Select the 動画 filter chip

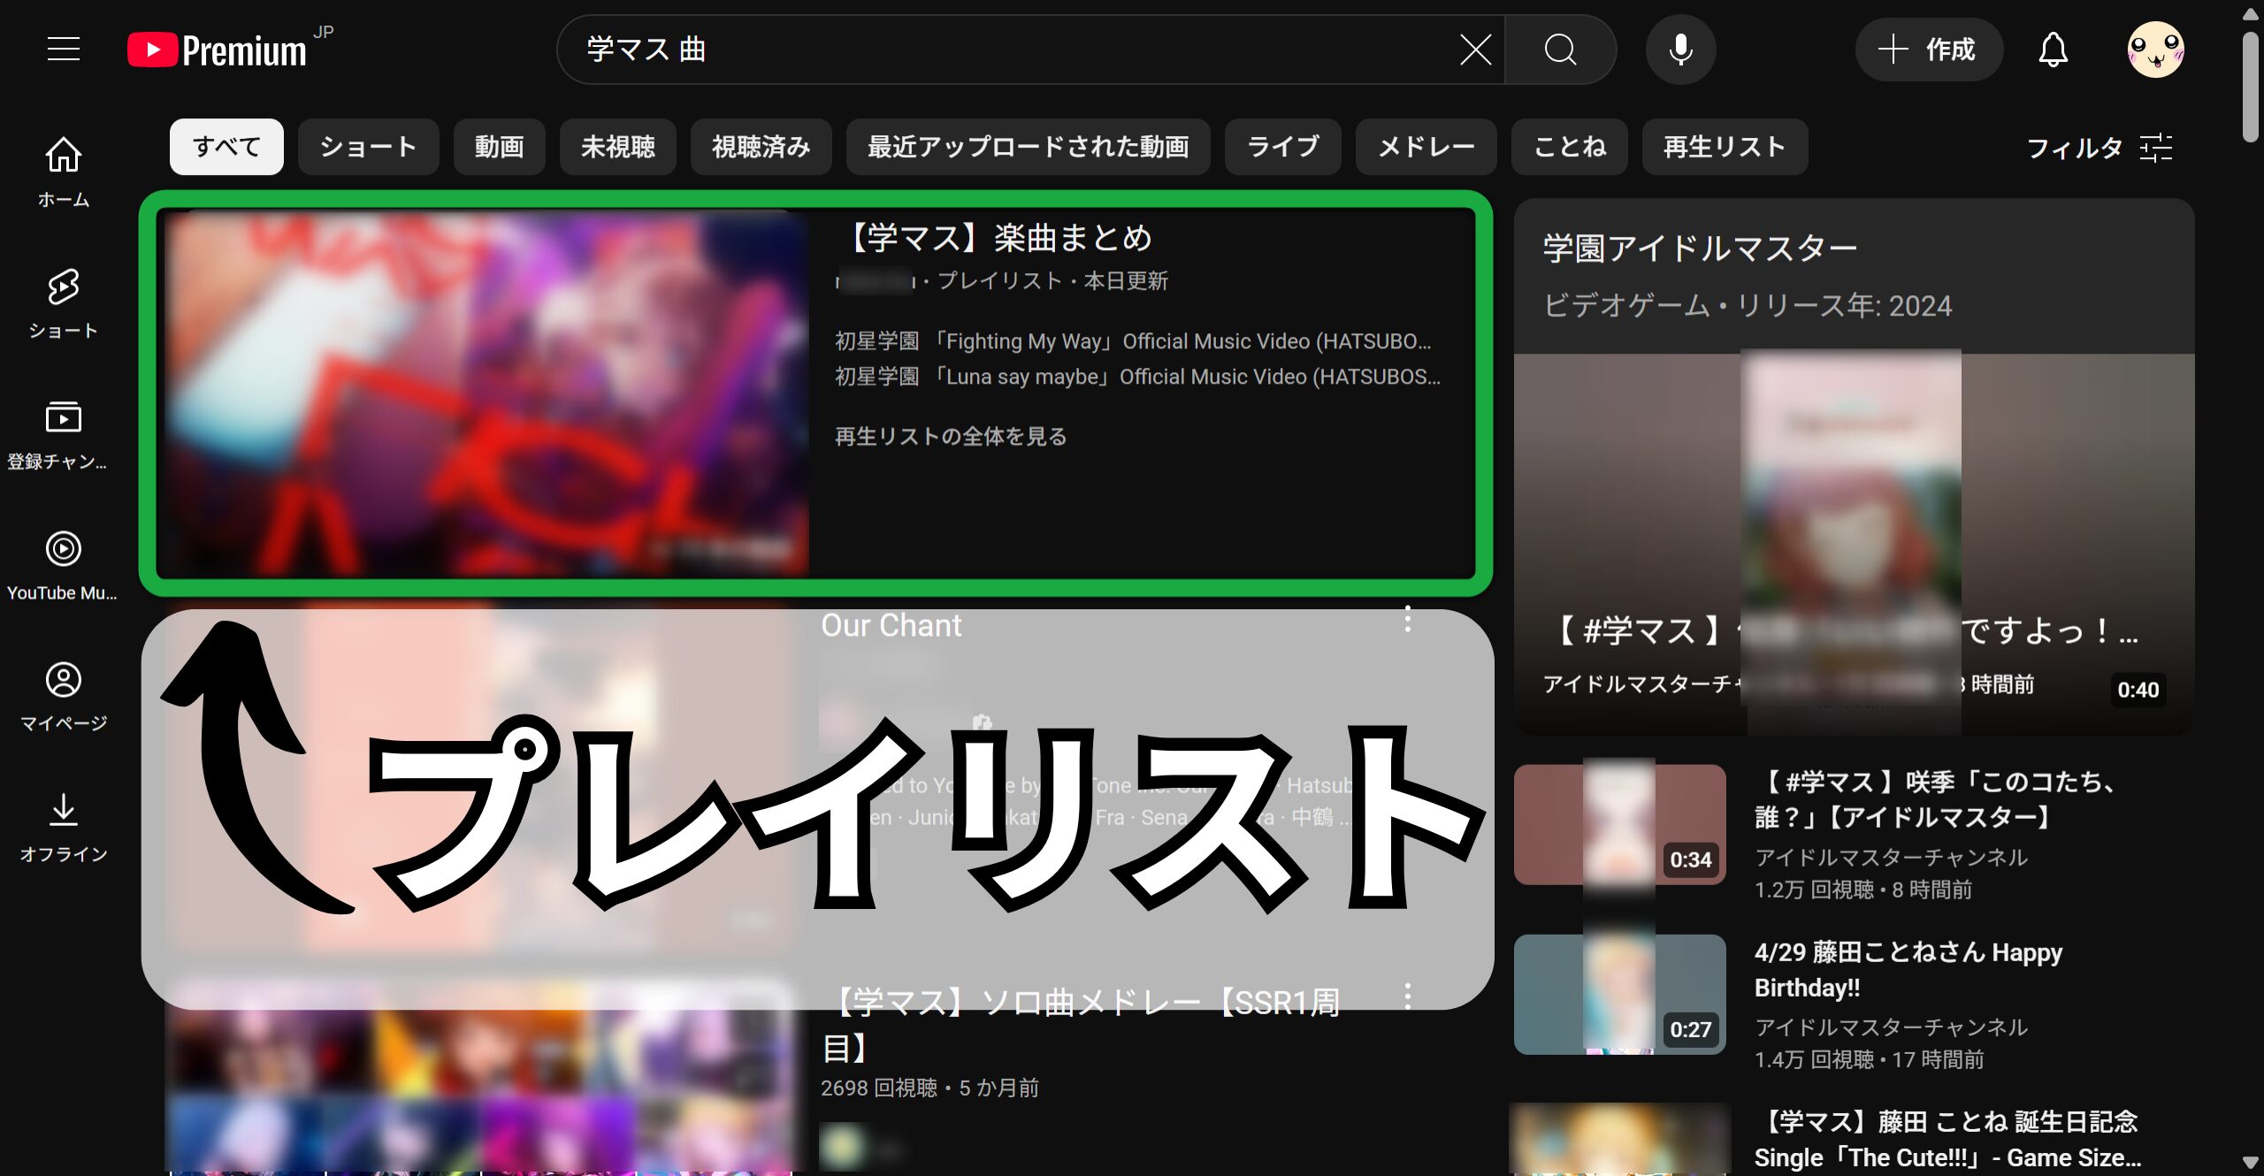point(499,147)
